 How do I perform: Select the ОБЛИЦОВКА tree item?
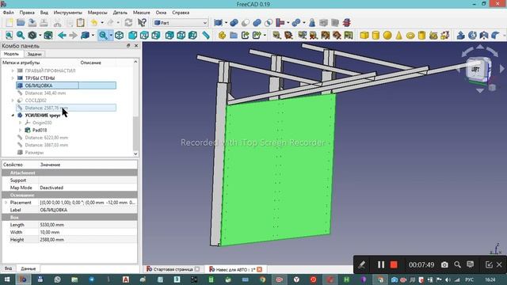click(66, 85)
